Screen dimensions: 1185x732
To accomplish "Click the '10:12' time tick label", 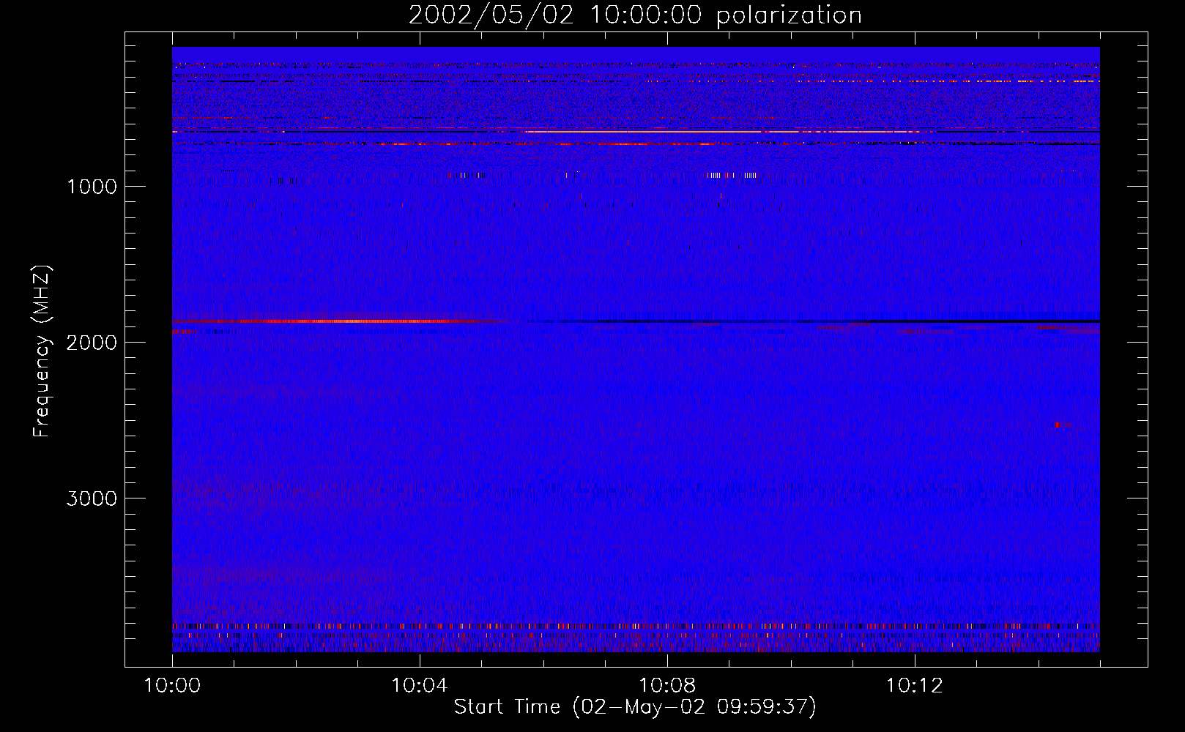I will coord(914,686).
